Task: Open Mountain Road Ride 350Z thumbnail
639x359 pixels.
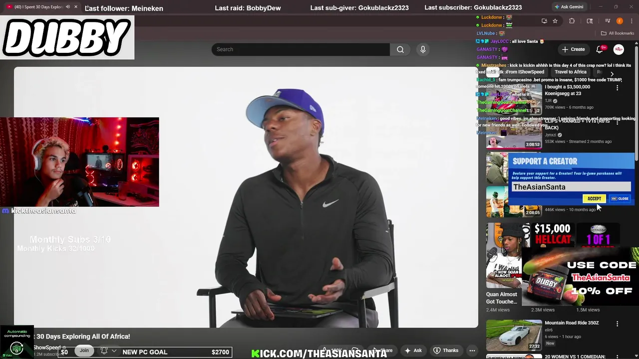Action: (x=514, y=335)
